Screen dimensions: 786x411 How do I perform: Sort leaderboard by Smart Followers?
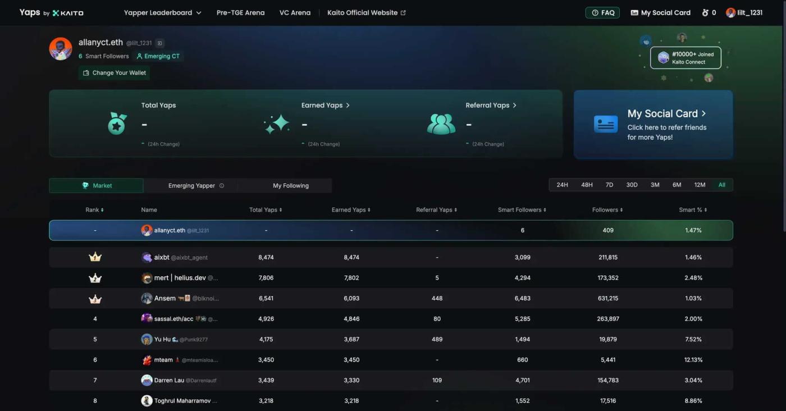522,210
